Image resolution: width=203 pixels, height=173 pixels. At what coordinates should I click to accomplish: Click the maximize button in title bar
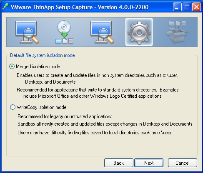tap(187, 7)
